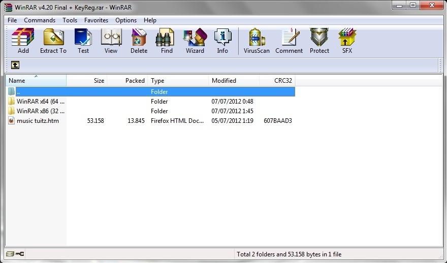Click the Comment toolbar icon
The image size is (447, 263).
point(290,37)
